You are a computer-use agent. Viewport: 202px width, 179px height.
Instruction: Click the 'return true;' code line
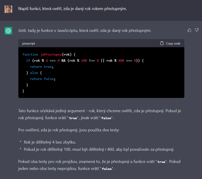41,67
